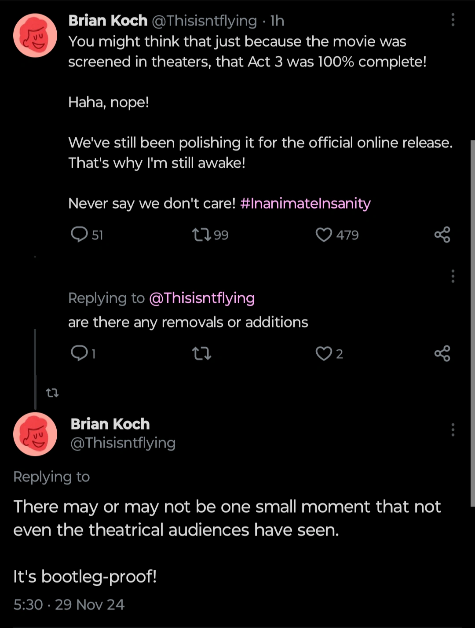
Task: Open more options for the top tweet
Action: click(453, 20)
